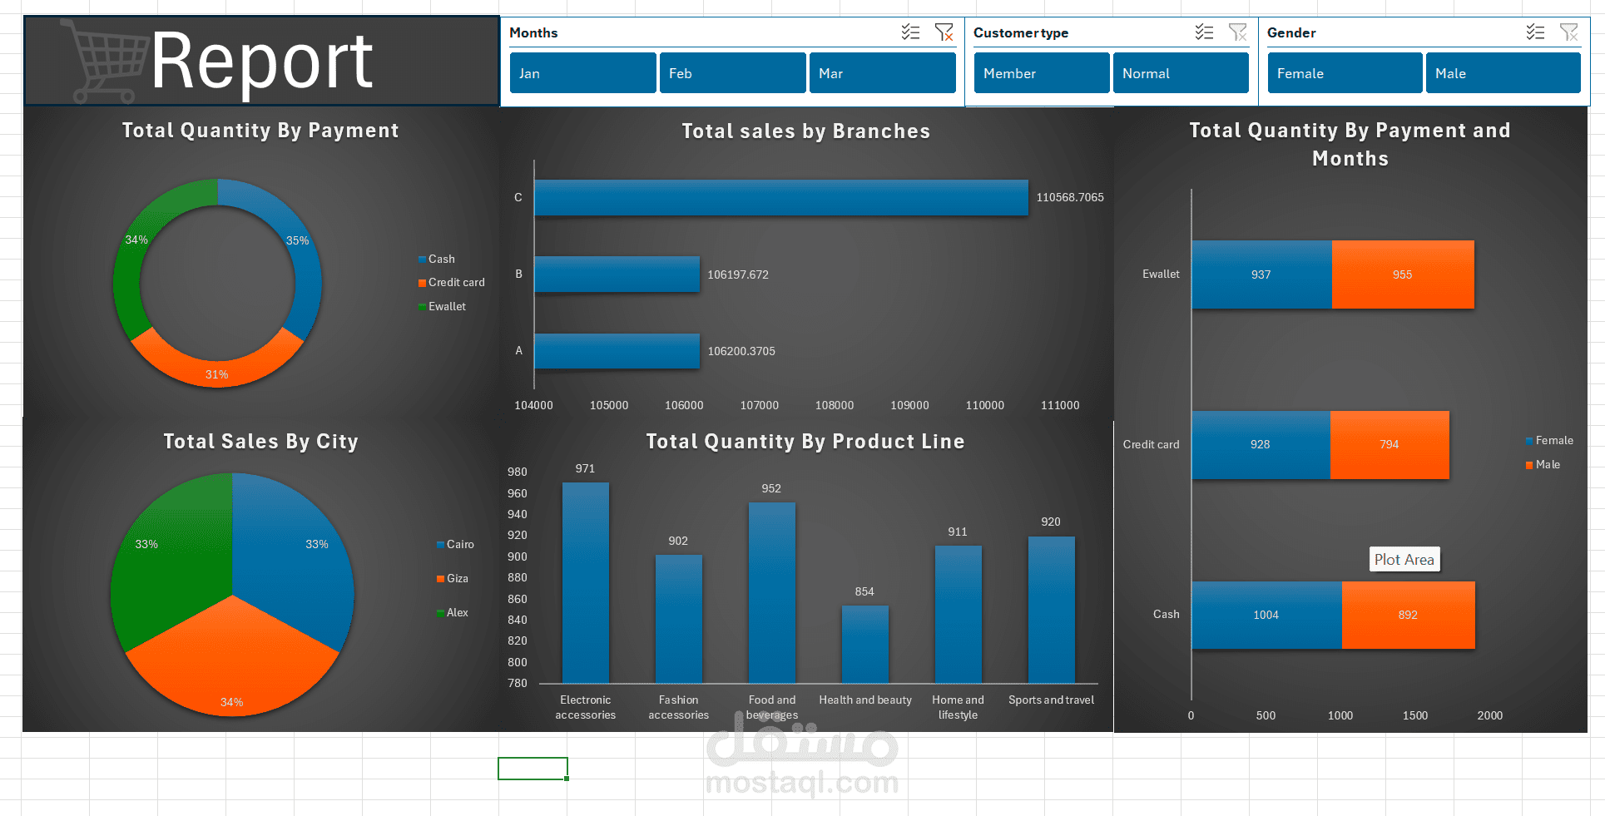Click Ewallet legend swatch

click(x=422, y=307)
